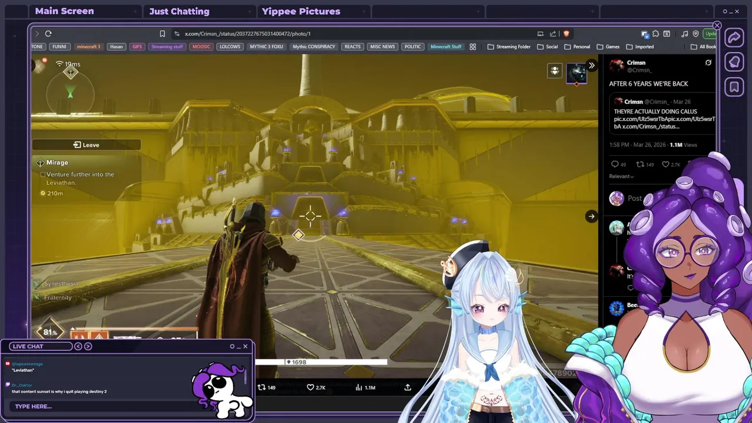The height and width of the screenshot is (423, 752).
Task: Collapse the tweet sidebar with double chevron
Action: point(592,66)
